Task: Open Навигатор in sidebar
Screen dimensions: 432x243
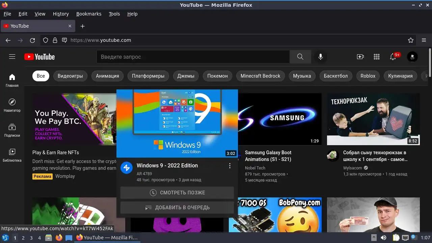Action: pos(12,105)
